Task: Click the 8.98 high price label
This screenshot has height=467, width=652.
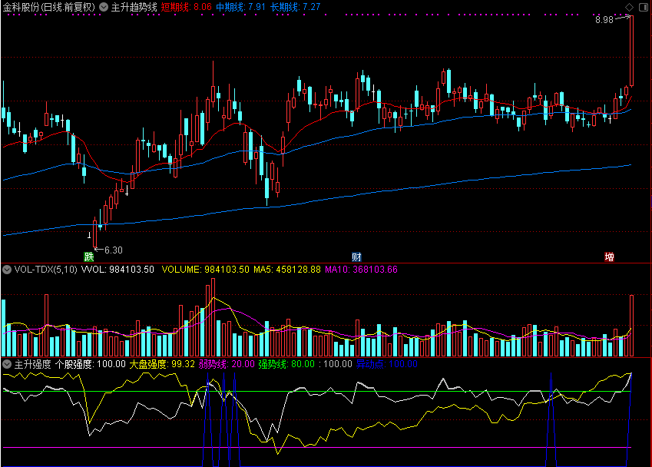Action: 604,20
